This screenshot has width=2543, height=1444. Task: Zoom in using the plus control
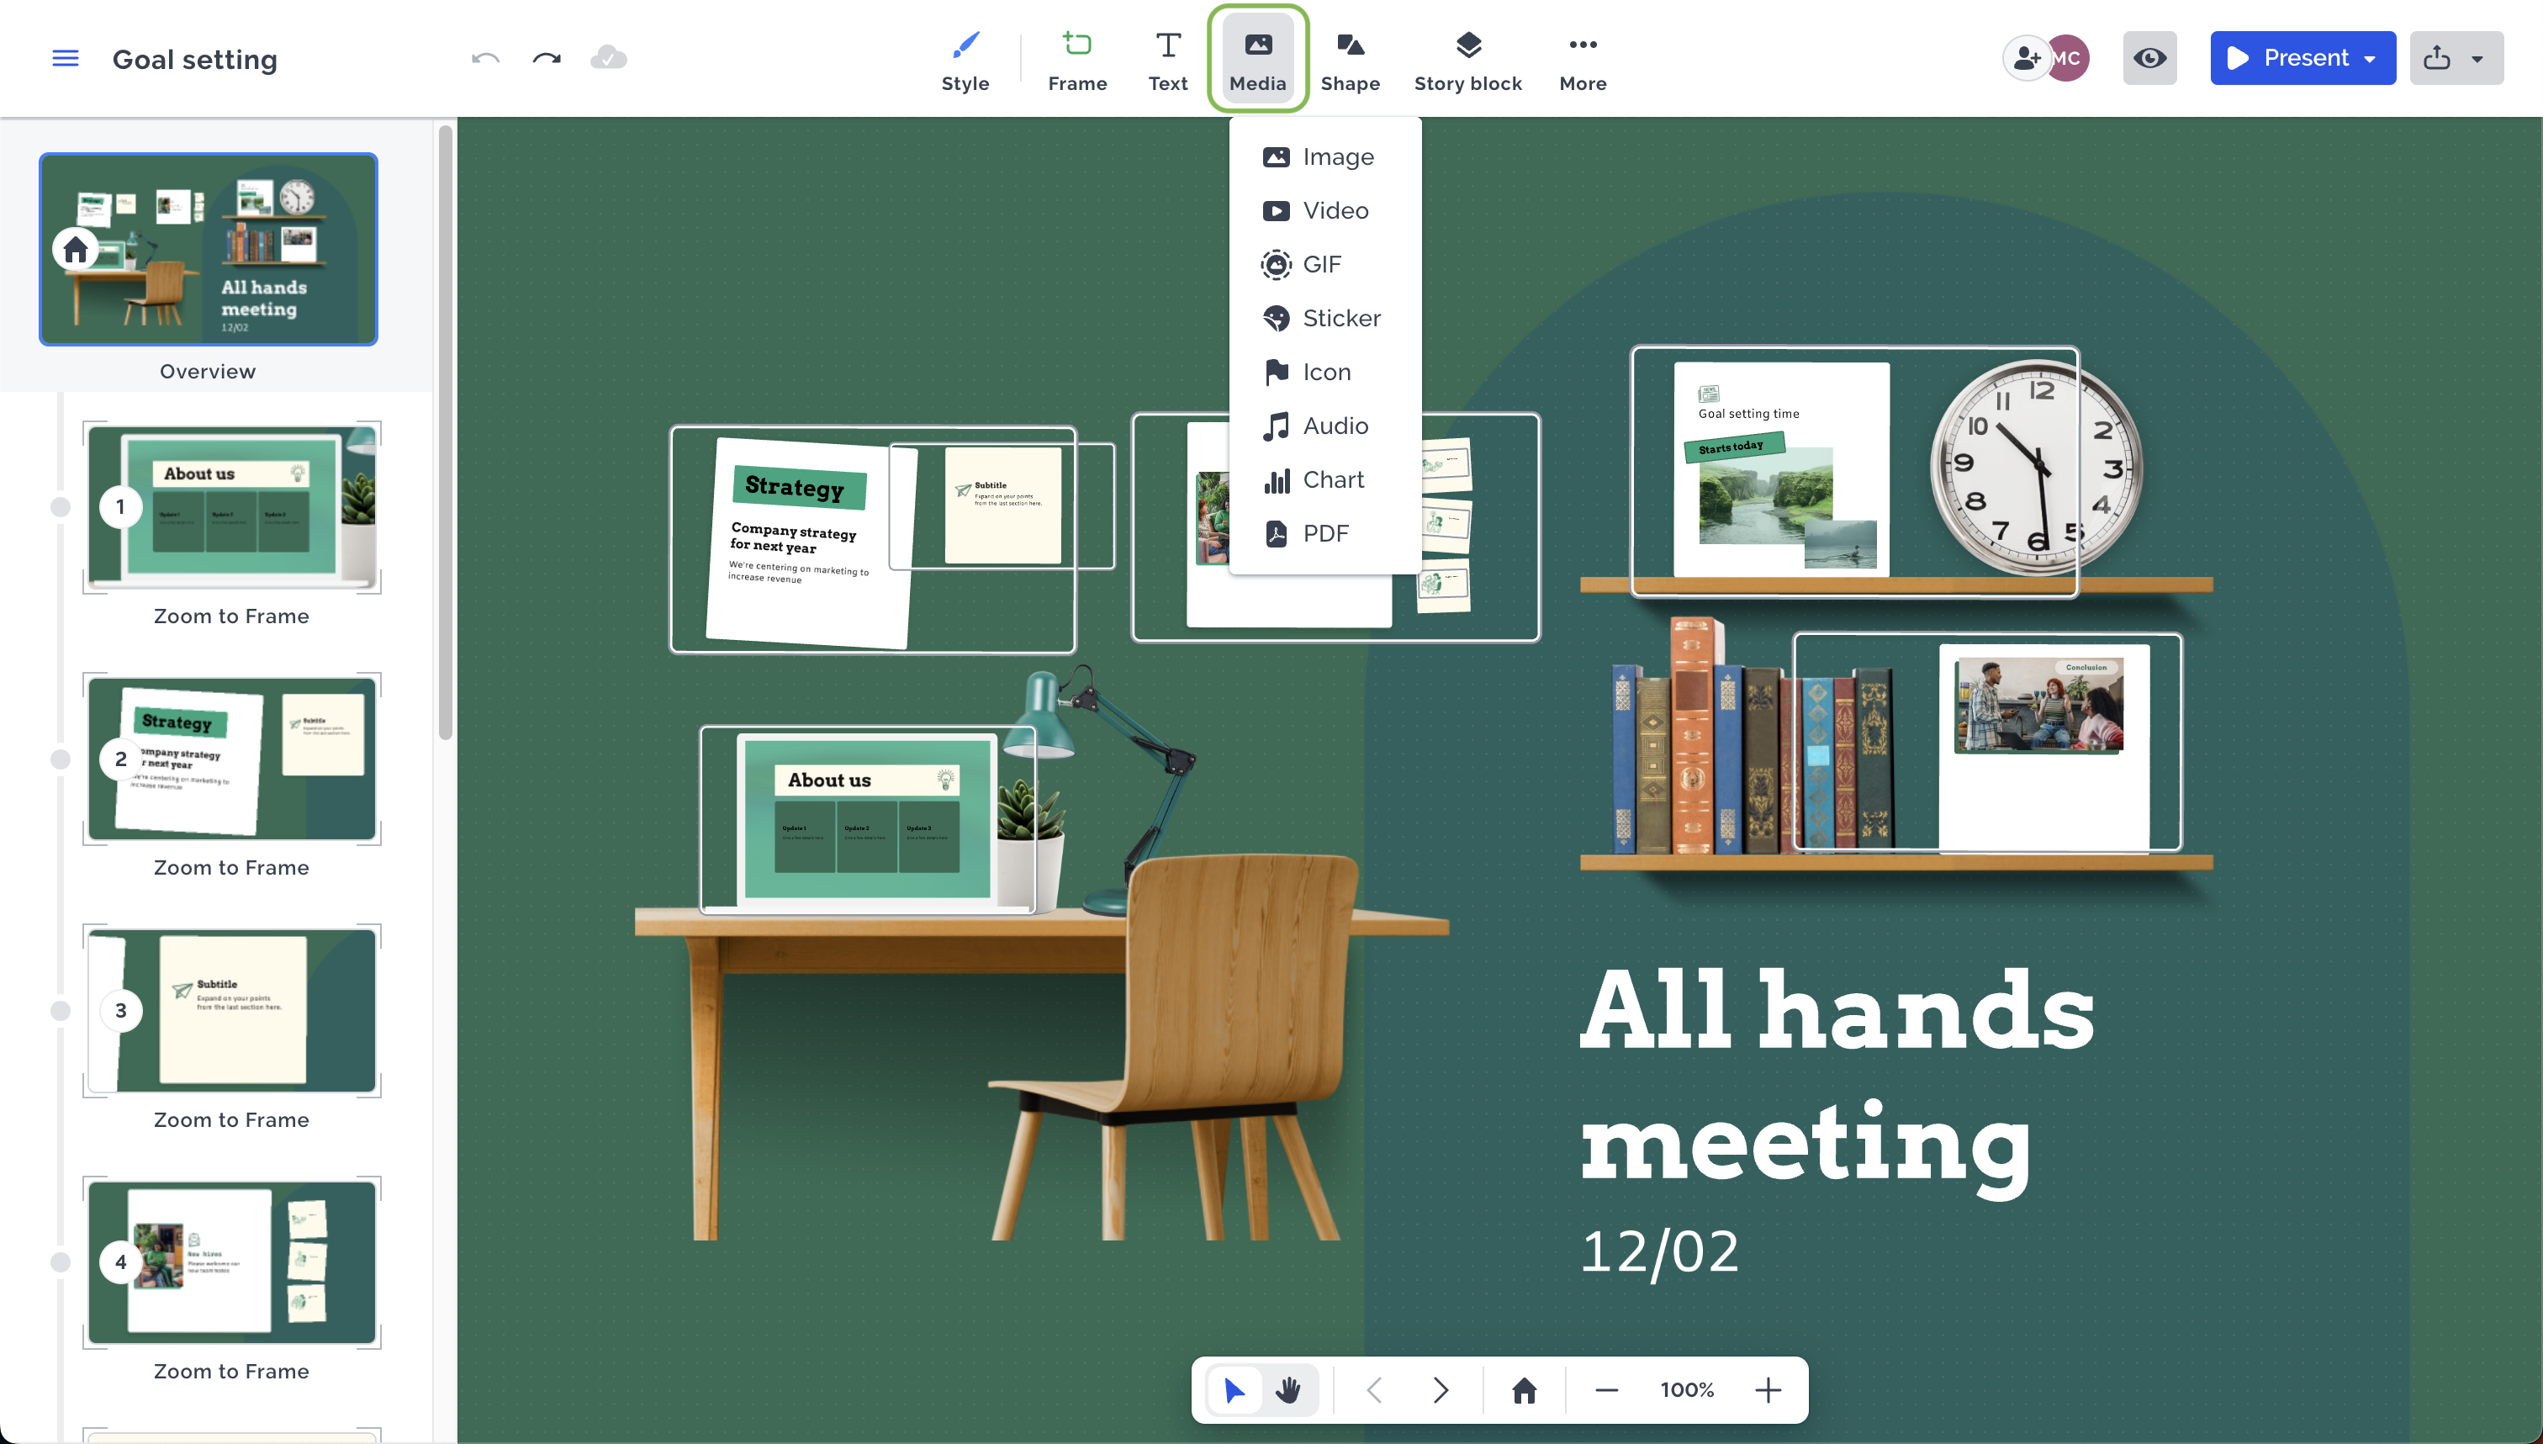(1768, 1389)
